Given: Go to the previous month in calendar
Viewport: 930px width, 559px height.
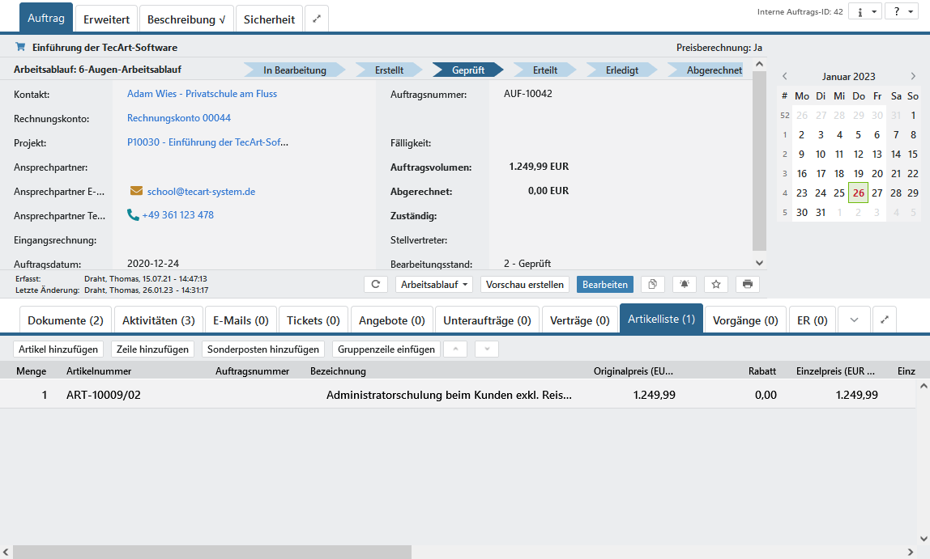Looking at the screenshot, I should point(784,76).
